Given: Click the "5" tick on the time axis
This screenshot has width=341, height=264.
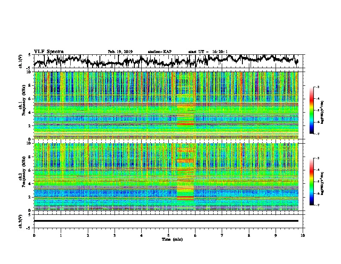Looking at the screenshot, I should [x=168, y=236].
